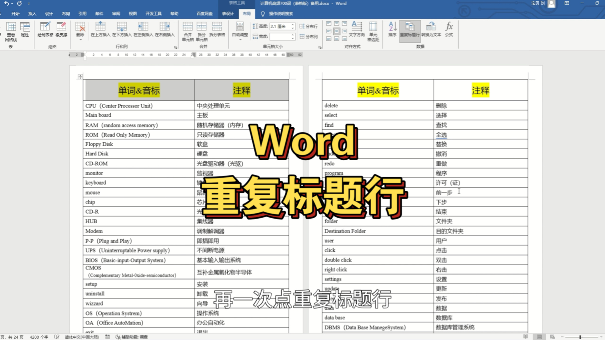
Task: Convert table to text via 转换为文本
Action: pos(431,30)
